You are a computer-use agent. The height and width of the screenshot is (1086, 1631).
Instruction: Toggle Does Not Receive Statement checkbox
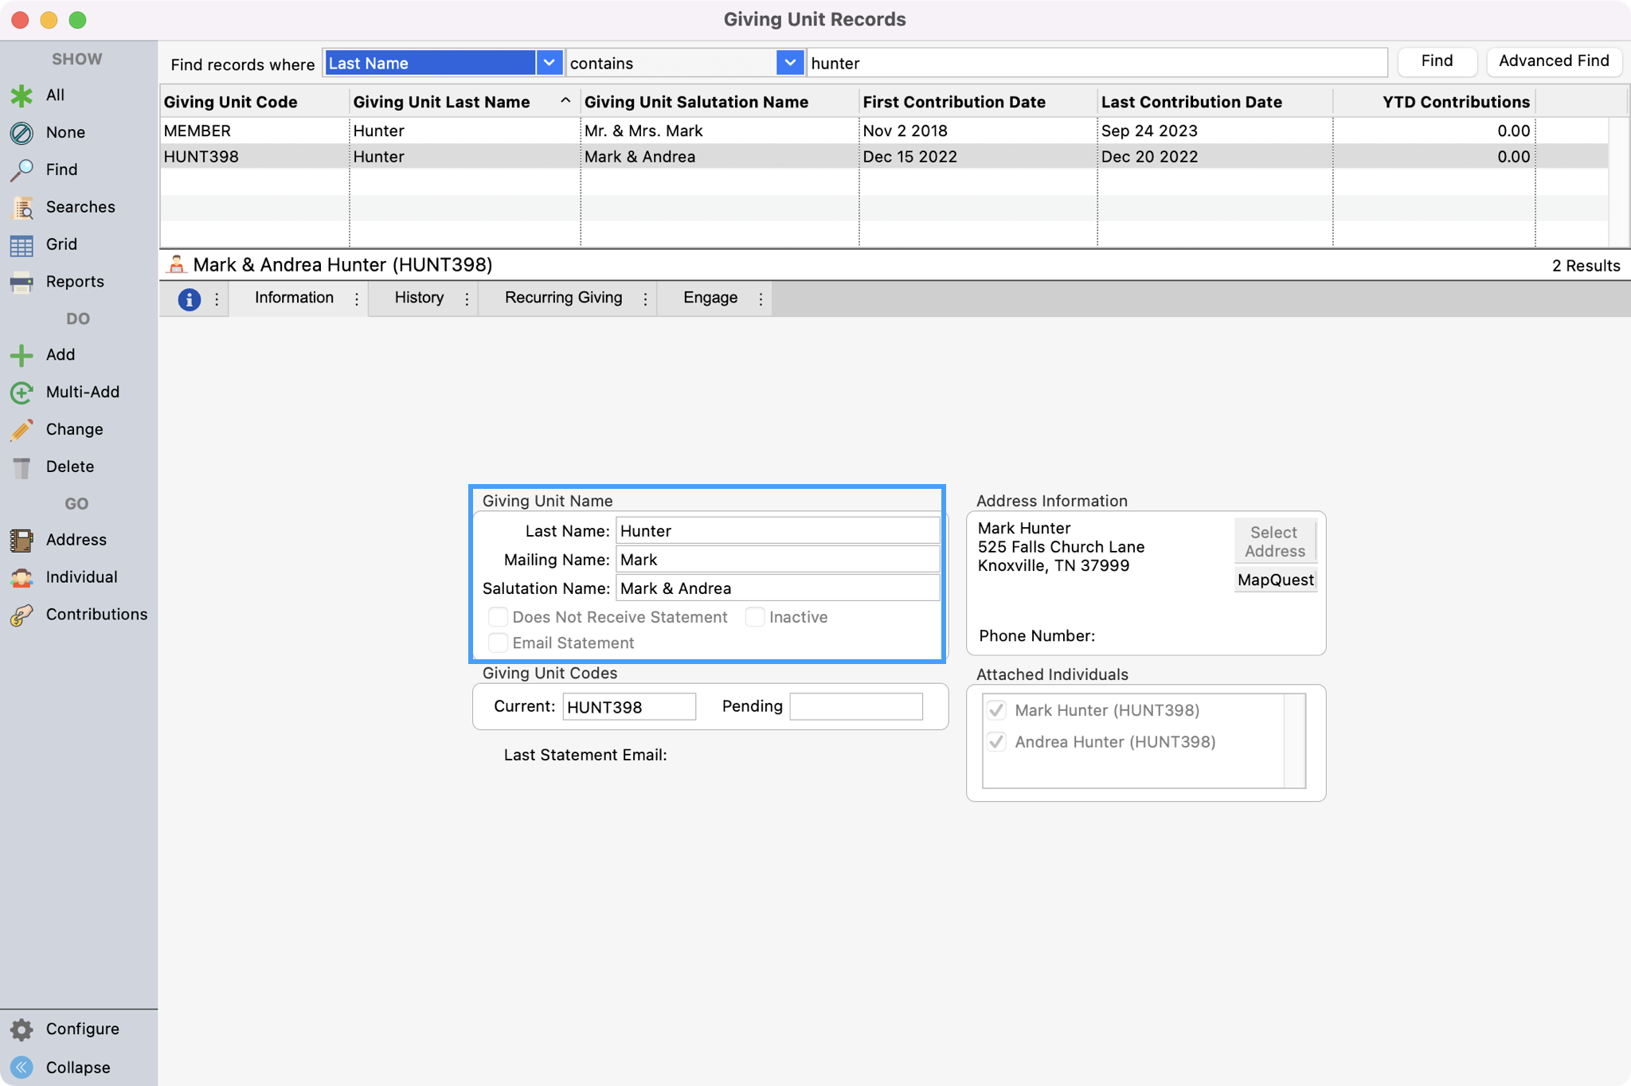498,617
